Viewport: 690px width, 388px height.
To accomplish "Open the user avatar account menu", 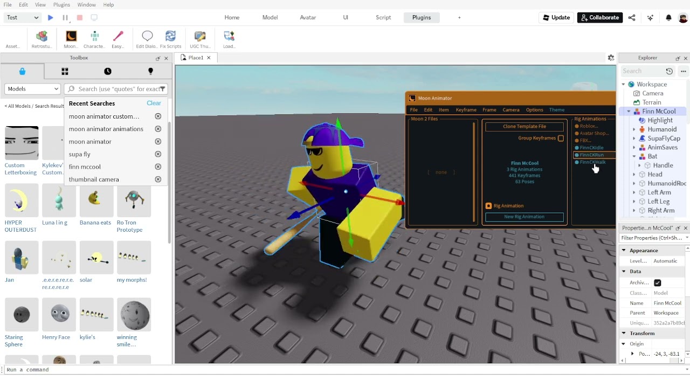I will (683, 18).
